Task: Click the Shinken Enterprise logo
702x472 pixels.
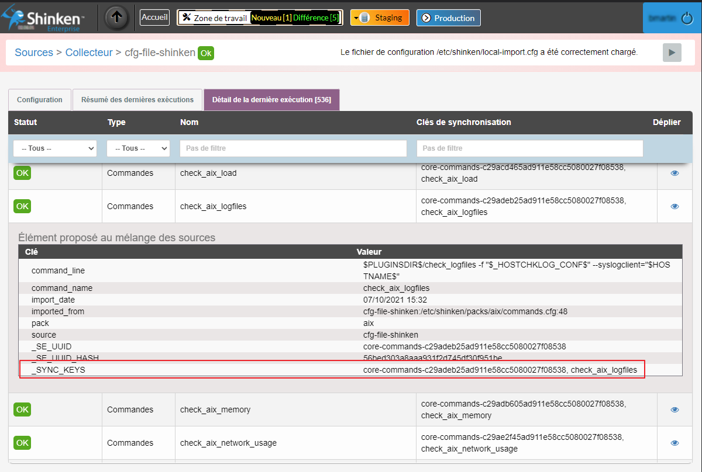Action: pos(44,18)
